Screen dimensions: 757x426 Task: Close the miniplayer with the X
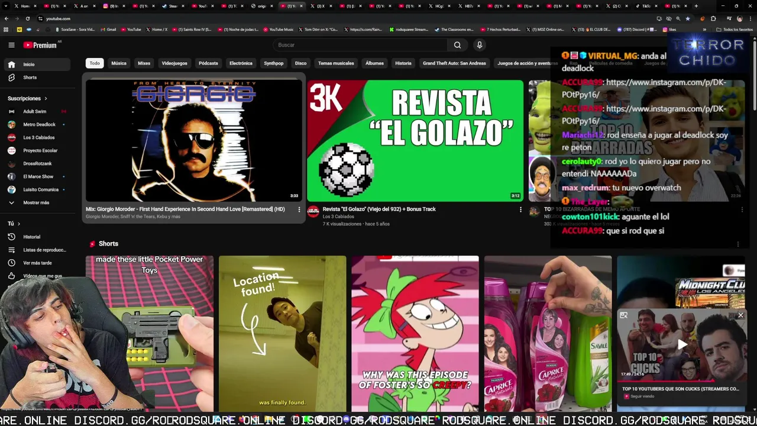click(740, 315)
